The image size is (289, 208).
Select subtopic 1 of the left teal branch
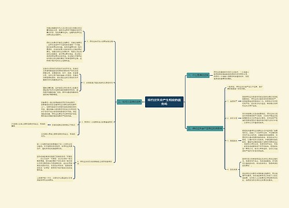(x=100, y=42)
